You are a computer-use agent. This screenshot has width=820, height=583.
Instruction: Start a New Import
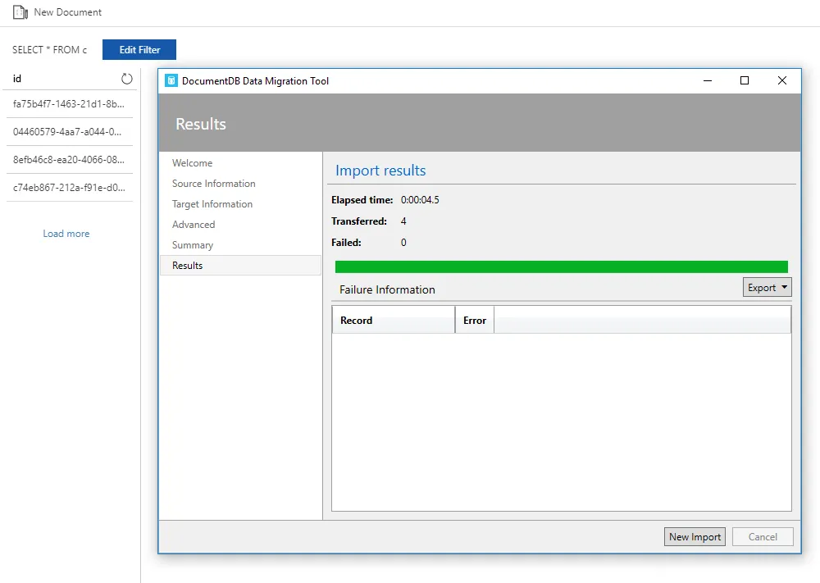695,536
